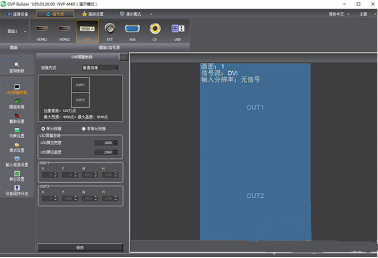Click the 保存 save button
The width and height of the screenshot is (378, 258).
point(80,248)
